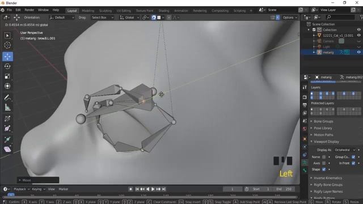Enable the Name display checkbox
Image resolution: width=363 pixels, height=204 pixels.
(x=324, y=157)
